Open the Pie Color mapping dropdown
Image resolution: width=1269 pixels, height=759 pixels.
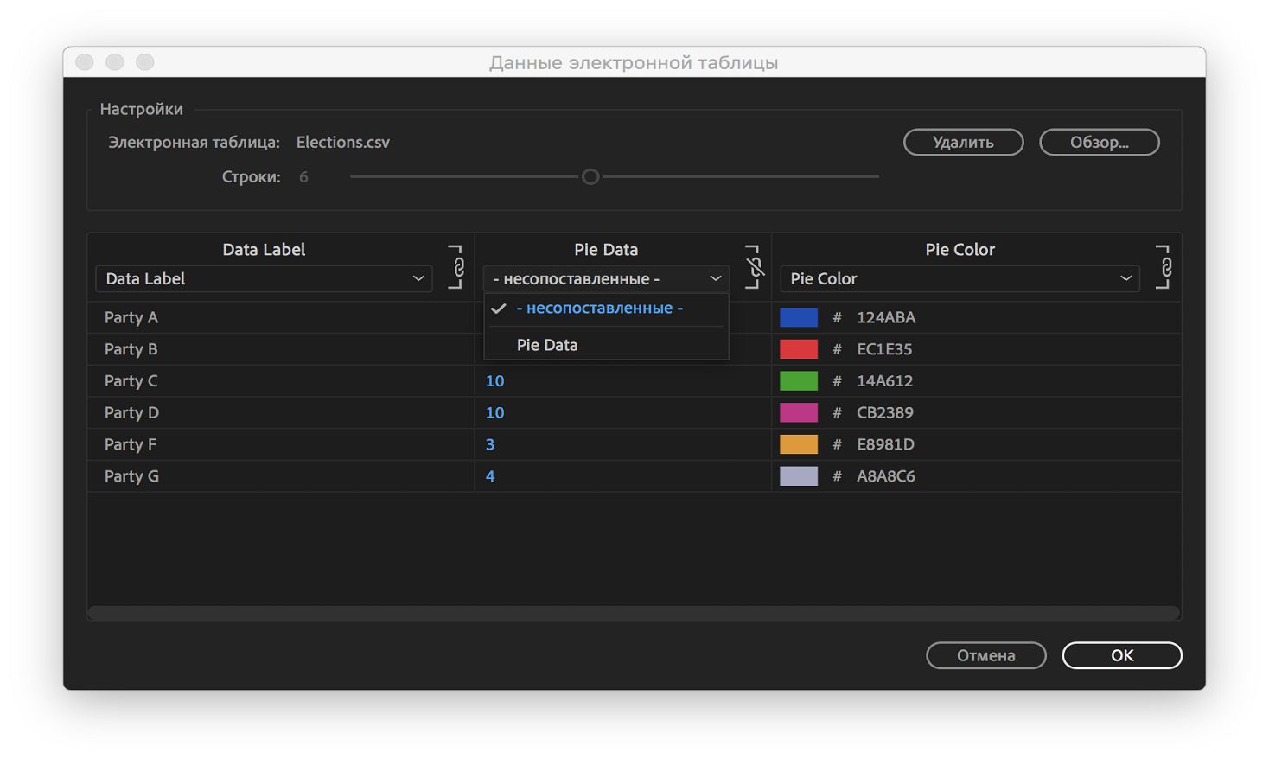click(x=960, y=278)
